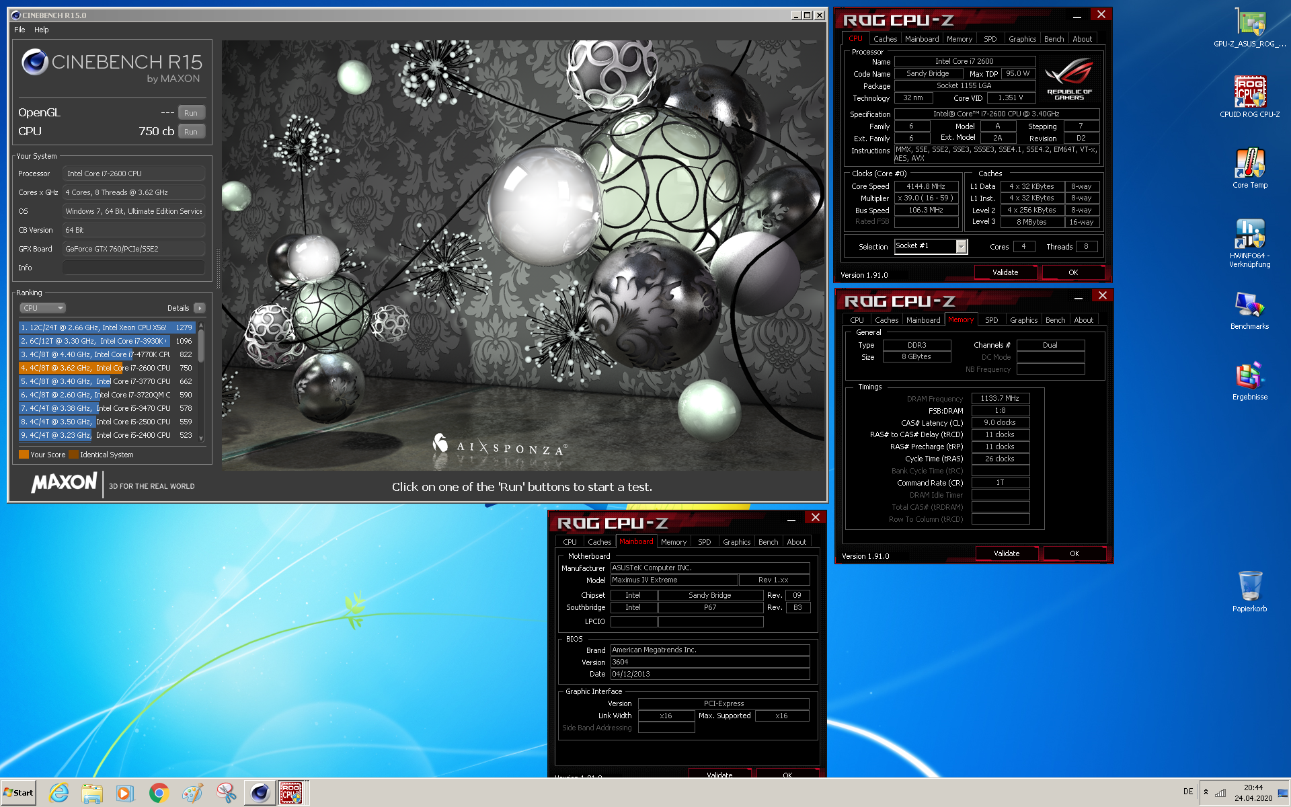This screenshot has height=807, width=1291.
Task: Open the File menu in Cinebench
Action: click(x=19, y=30)
